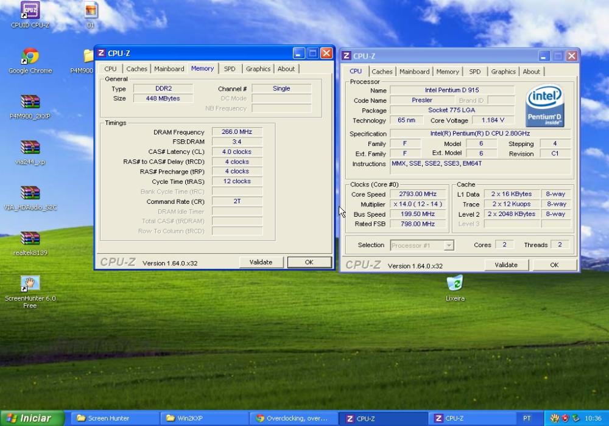This screenshot has height=426, width=609.
Task: Click the 2T Command Rate value
Action: coord(237,201)
